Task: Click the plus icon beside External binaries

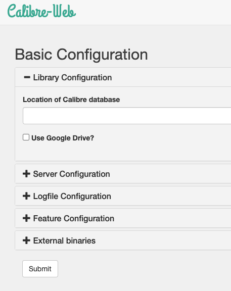Action: click(x=26, y=240)
